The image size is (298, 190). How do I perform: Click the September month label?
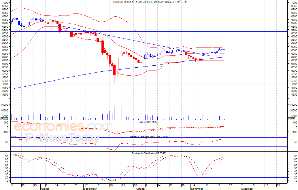tap(90, 189)
